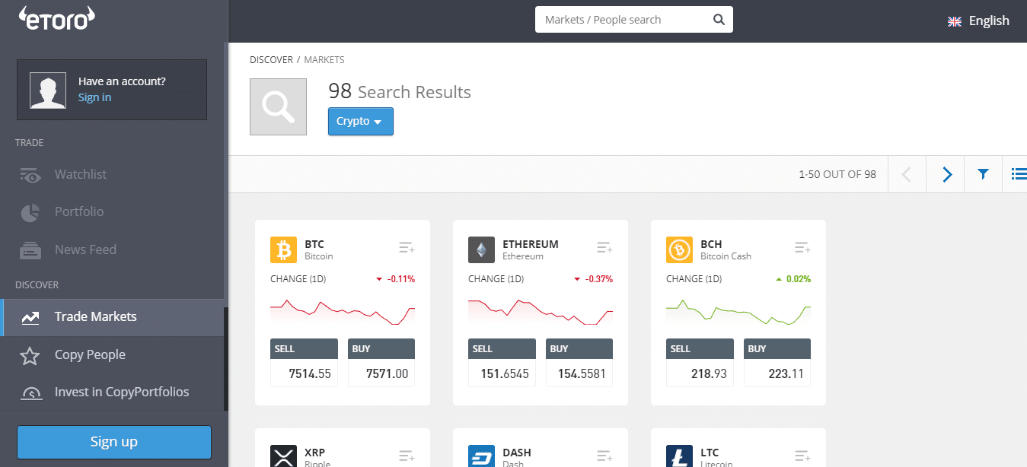Click BCH Sell 218.93
Viewport: 1027px width, 467px height.
tap(700, 364)
